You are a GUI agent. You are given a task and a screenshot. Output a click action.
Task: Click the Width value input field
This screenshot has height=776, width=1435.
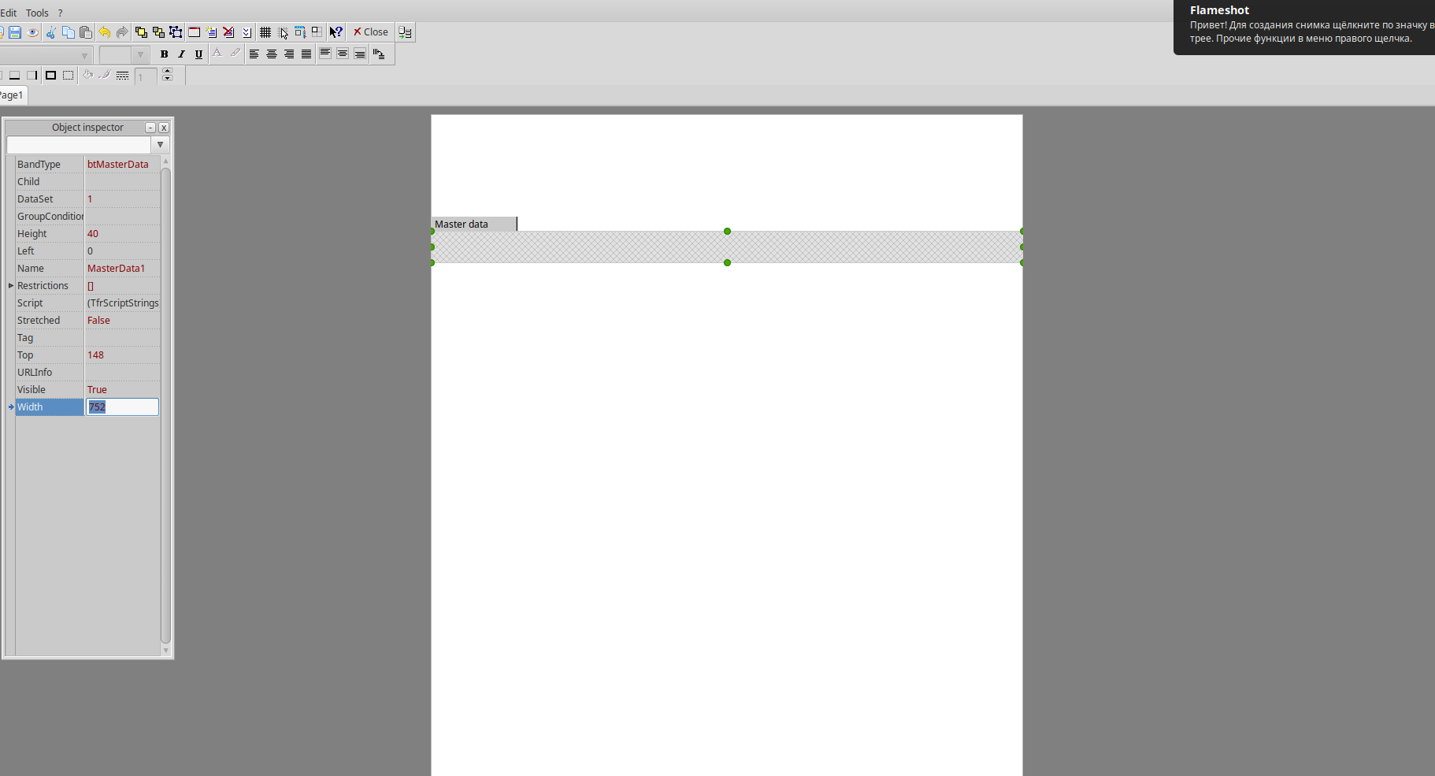(122, 407)
